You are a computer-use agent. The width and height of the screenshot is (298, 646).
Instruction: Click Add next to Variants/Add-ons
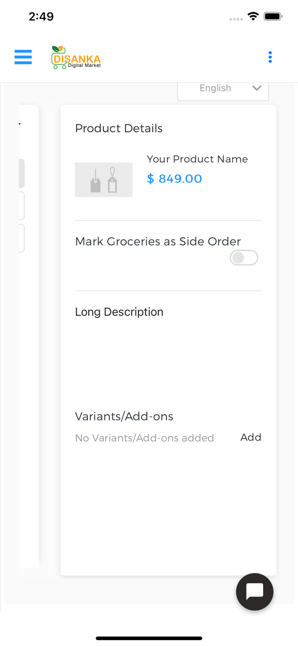pyautogui.click(x=251, y=437)
